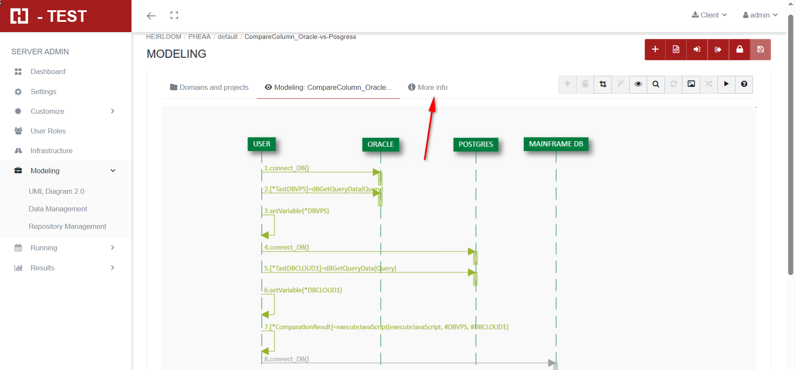Open the Client dropdown menu
This screenshot has height=370, width=795.
[709, 15]
